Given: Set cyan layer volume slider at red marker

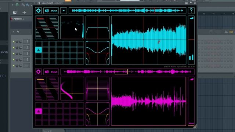Looking at the screenshot, I should coord(191,40).
